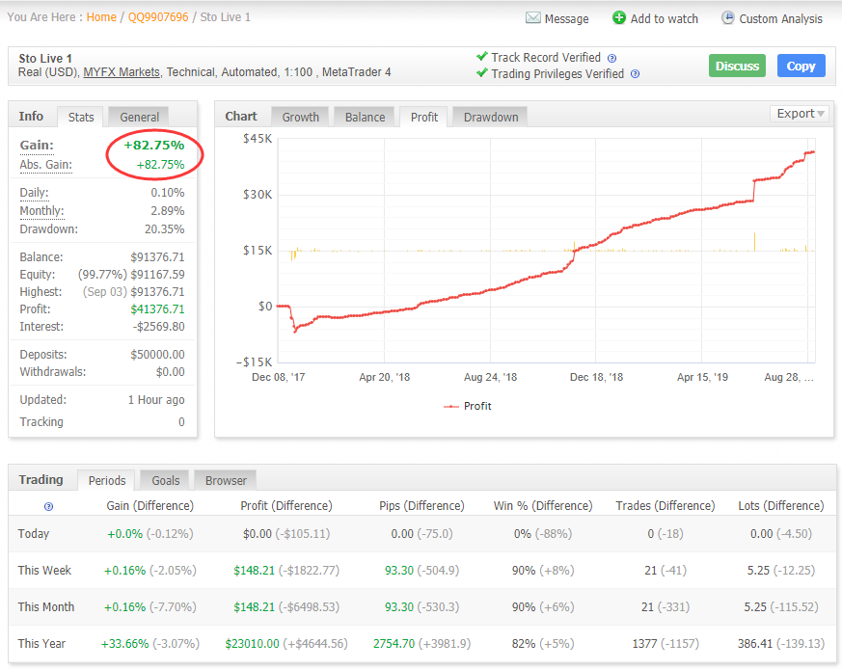Click the This Month row label
Image resolution: width=842 pixels, height=670 pixels.
click(x=46, y=607)
